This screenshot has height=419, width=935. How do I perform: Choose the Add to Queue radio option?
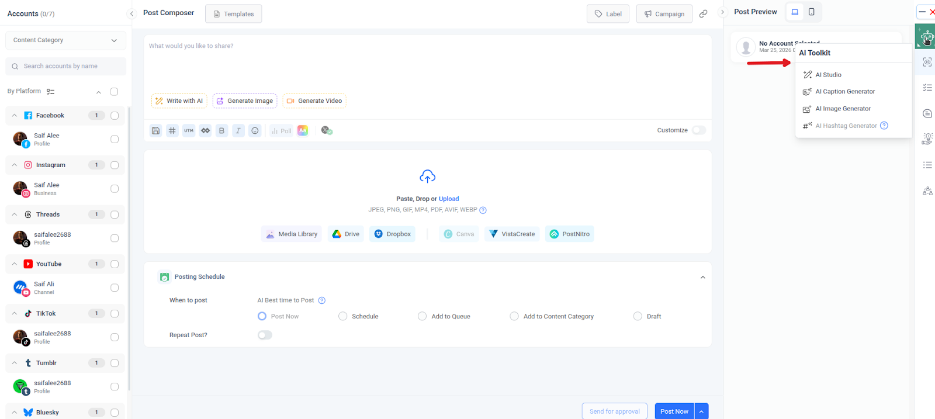coord(422,316)
